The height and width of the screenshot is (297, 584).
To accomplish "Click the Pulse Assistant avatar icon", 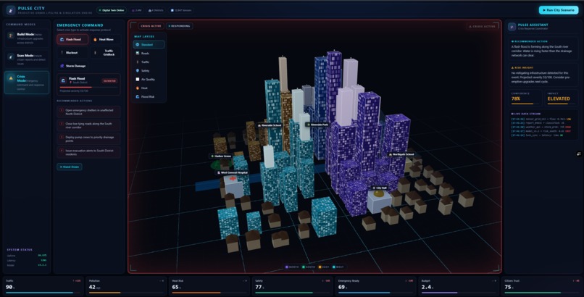I will (x=512, y=26).
